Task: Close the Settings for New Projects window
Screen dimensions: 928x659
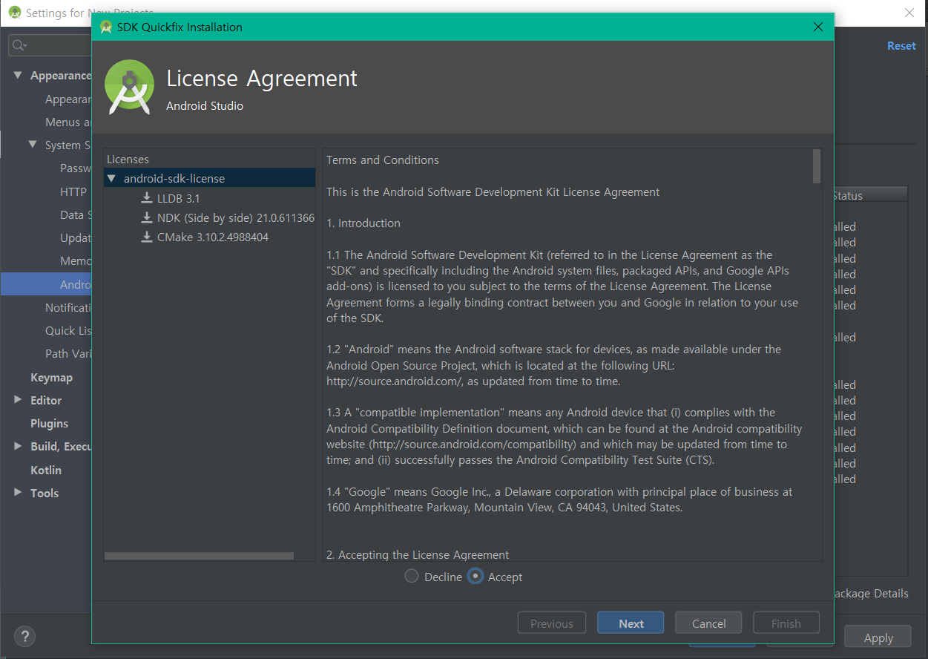Action: click(x=909, y=13)
